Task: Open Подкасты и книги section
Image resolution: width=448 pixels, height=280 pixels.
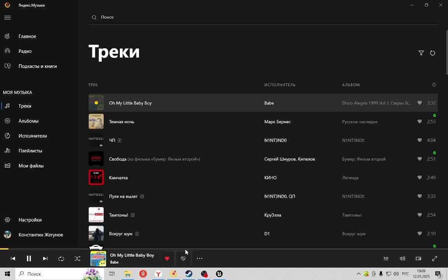Action: click(38, 66)
